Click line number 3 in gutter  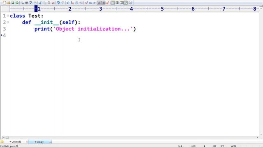coord(5,29)
